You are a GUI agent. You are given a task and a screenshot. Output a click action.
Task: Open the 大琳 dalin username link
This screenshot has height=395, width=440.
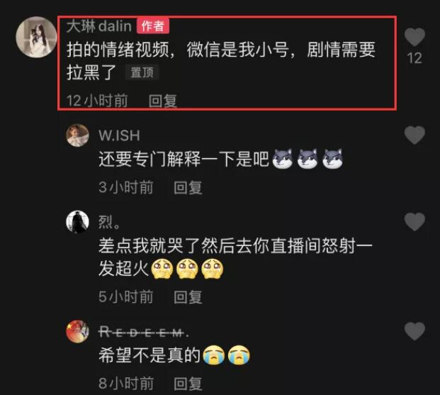(x=99, y=26)
